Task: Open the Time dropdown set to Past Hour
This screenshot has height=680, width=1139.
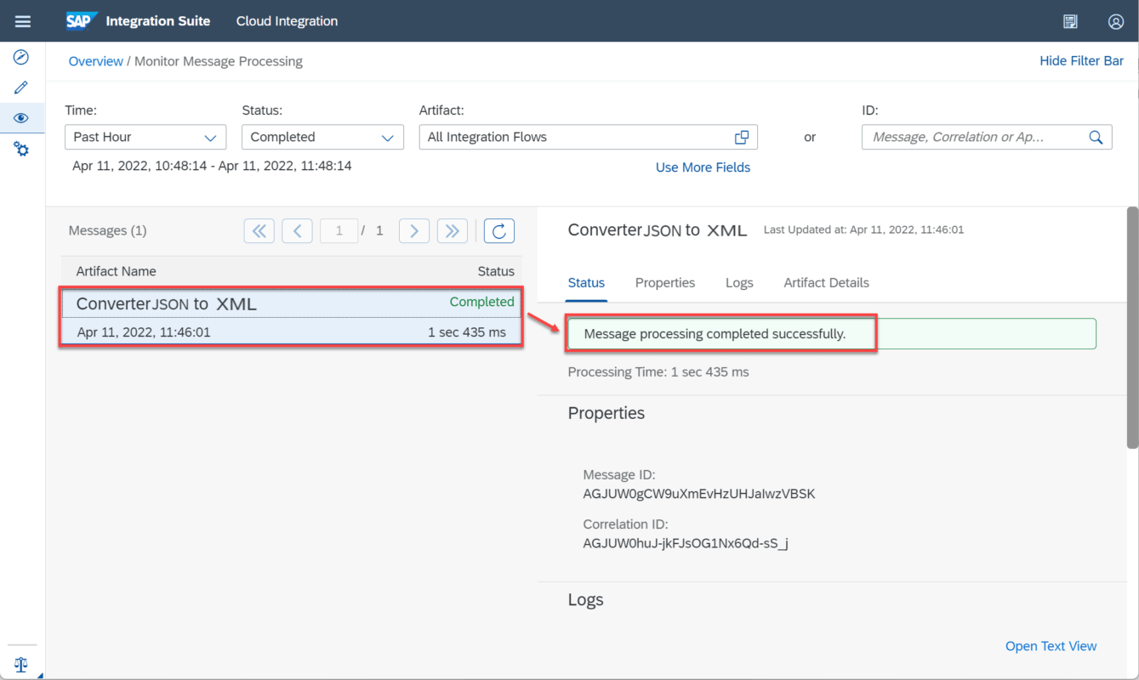Action: (145, 137)
